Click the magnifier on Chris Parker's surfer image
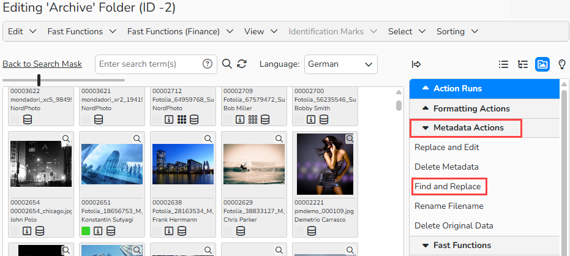This screenshot has height=256, width=570. pos(279,138)
